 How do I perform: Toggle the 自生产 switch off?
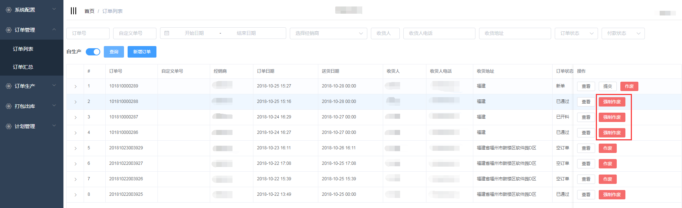[93, 52]
